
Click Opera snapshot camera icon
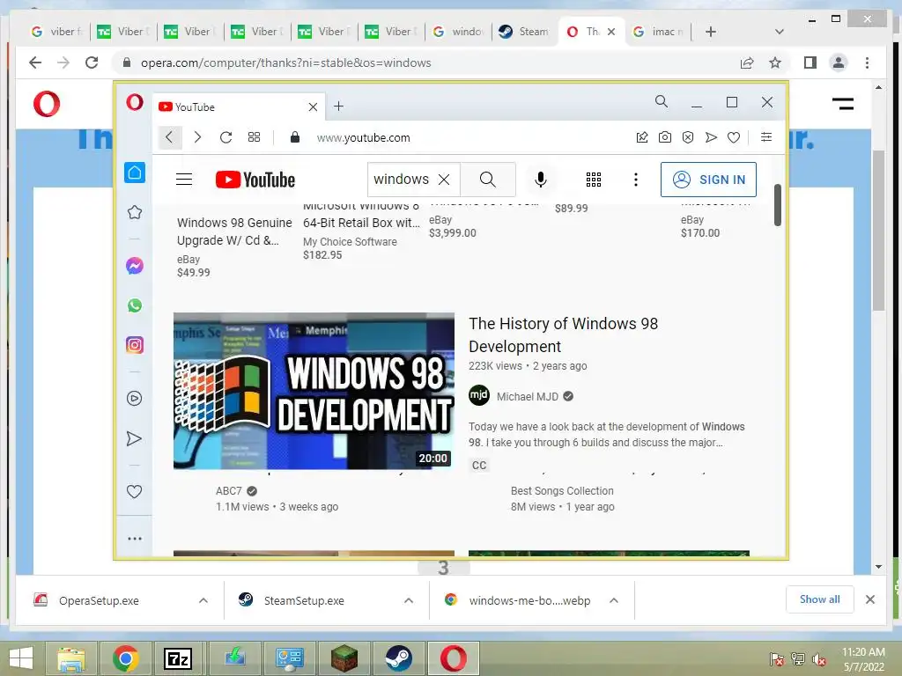tap(665, 137)
